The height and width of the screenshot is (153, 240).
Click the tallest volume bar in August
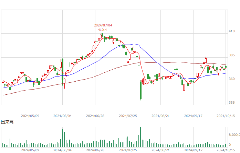(x=140, y=137)
